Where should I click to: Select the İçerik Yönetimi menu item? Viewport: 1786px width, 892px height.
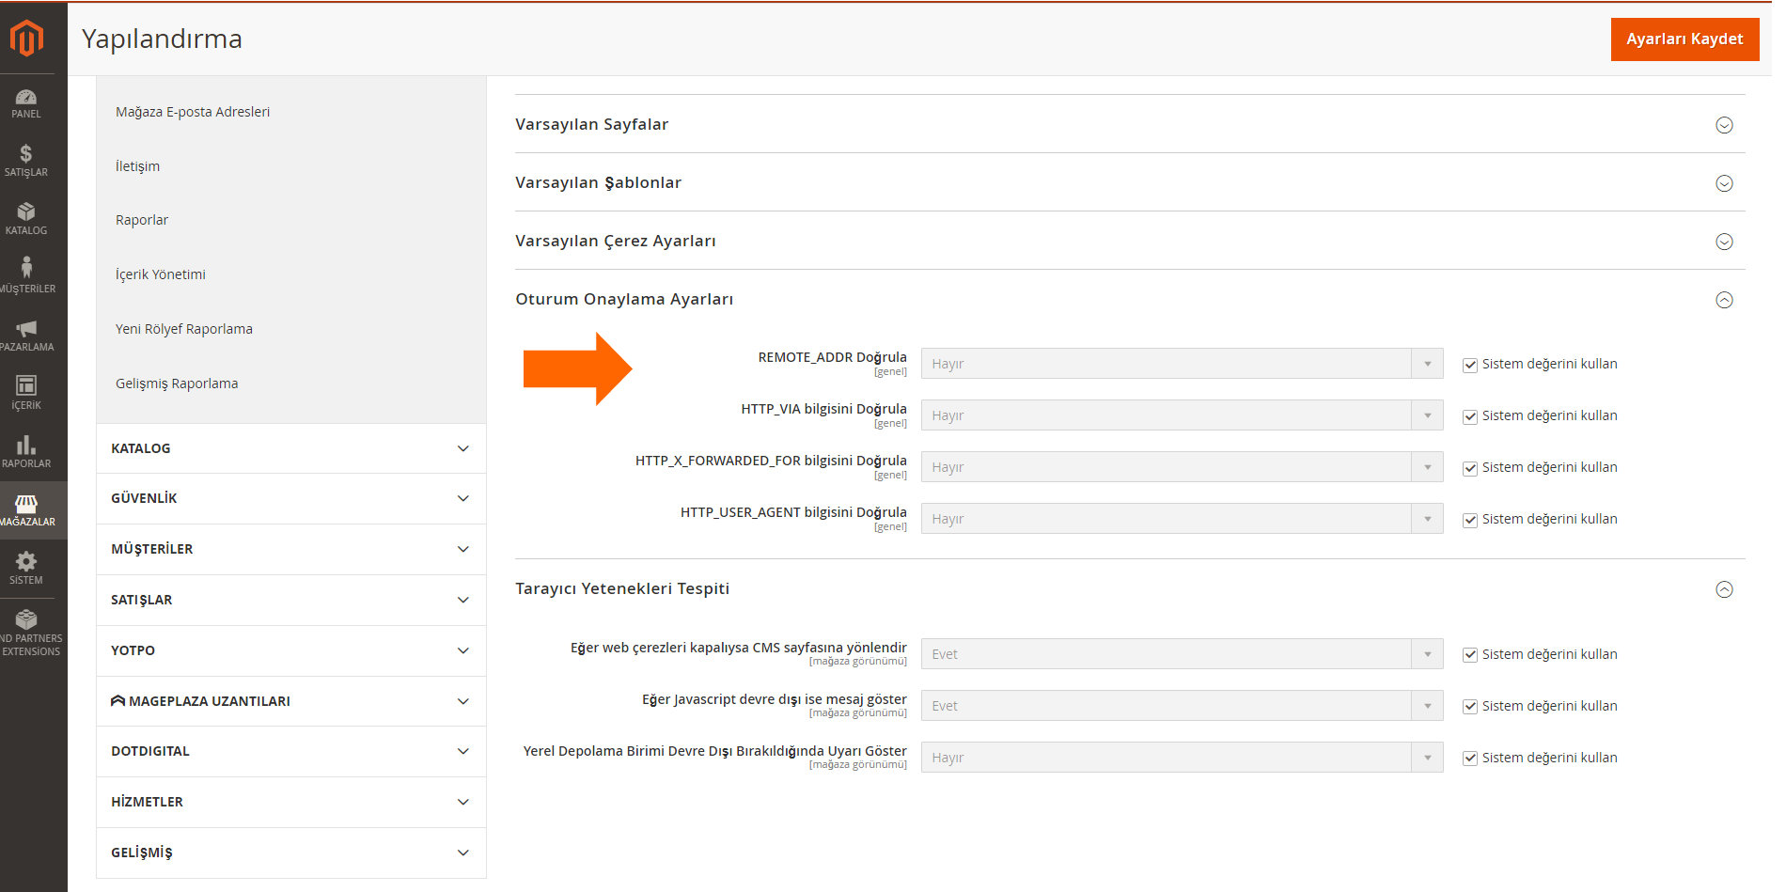(161, 274)
